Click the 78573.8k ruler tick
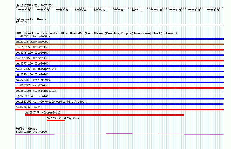 coord(81,10)
